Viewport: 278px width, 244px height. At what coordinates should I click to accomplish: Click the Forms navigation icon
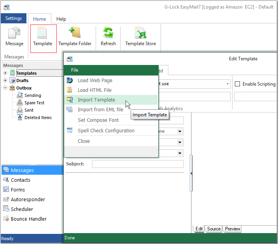pyautogui.click(x=6, y=190)
